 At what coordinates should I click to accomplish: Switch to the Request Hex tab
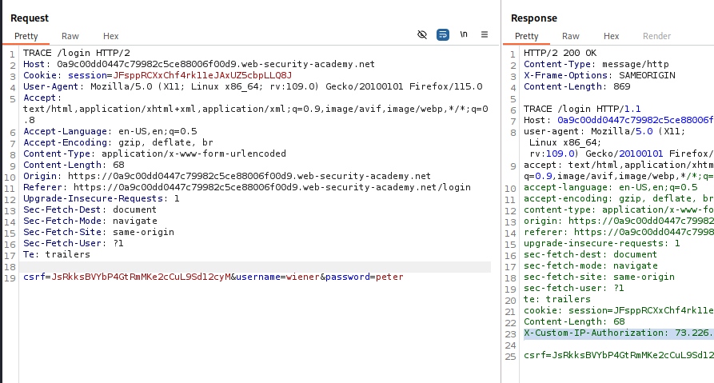[110, 36]
